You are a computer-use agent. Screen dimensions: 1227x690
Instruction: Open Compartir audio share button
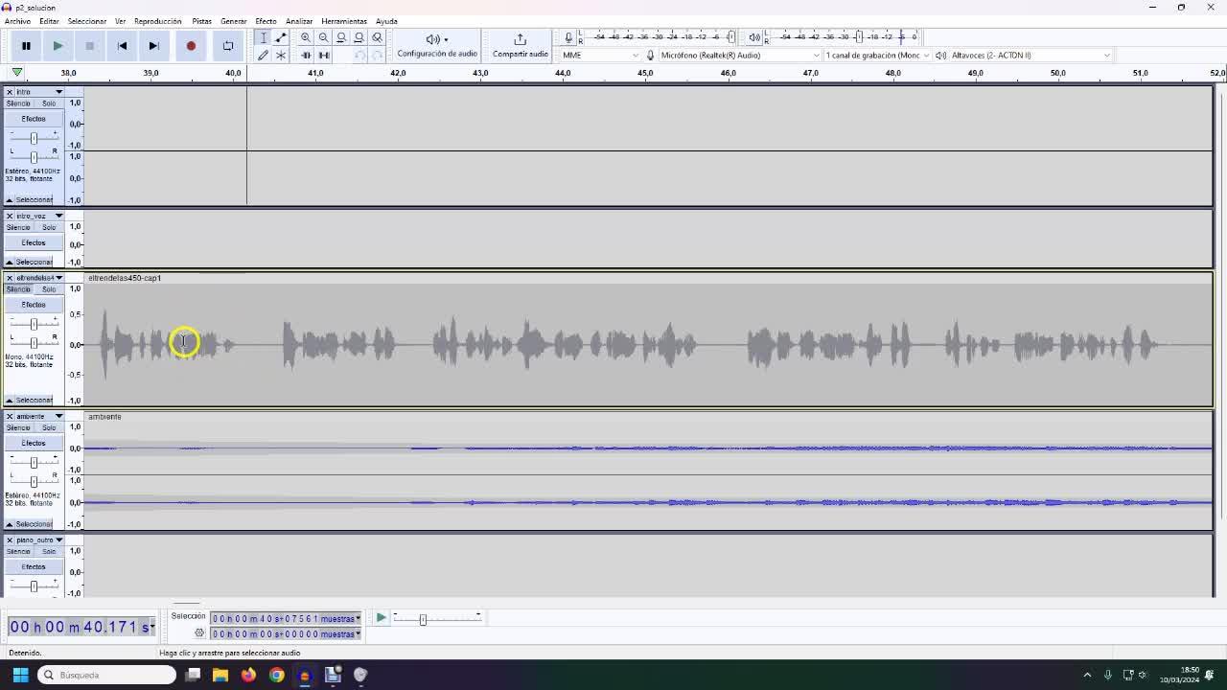(520, 45)
